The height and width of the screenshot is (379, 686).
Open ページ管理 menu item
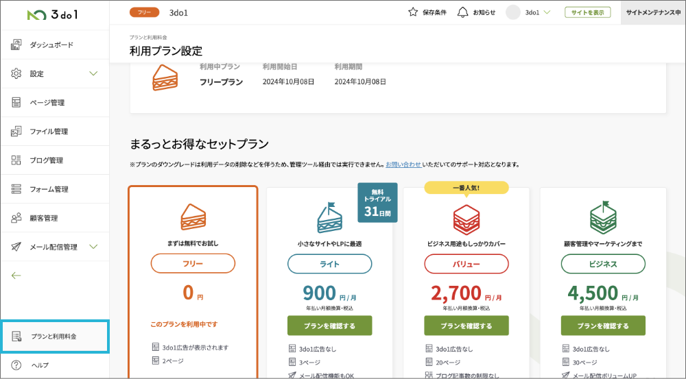coord(55,102)
